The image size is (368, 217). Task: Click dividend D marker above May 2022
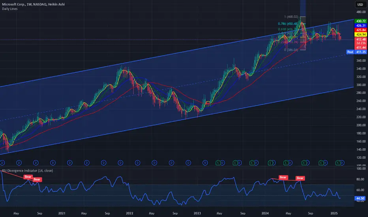click(154, 163)
